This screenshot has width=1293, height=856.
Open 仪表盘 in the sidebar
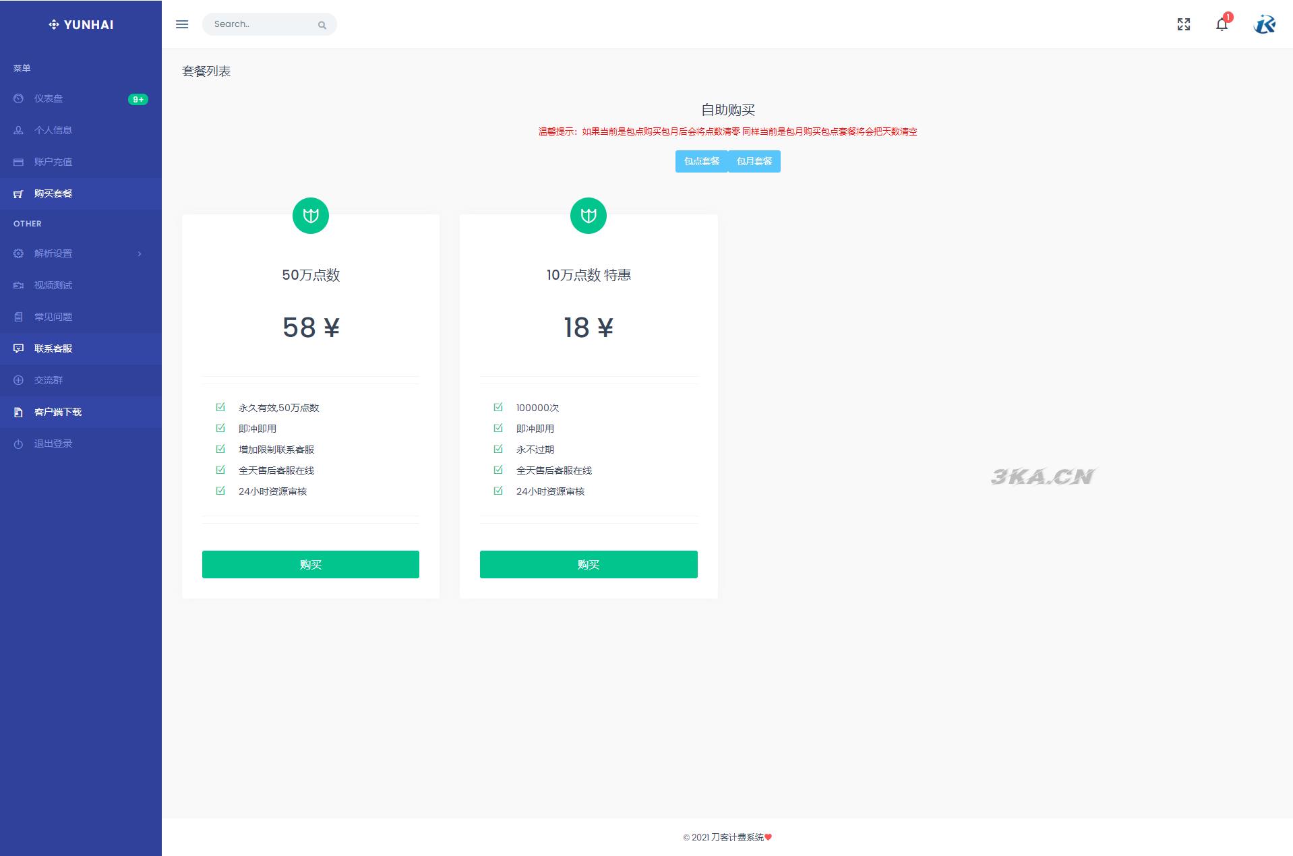pyautogui.click(x=49, y=98)
